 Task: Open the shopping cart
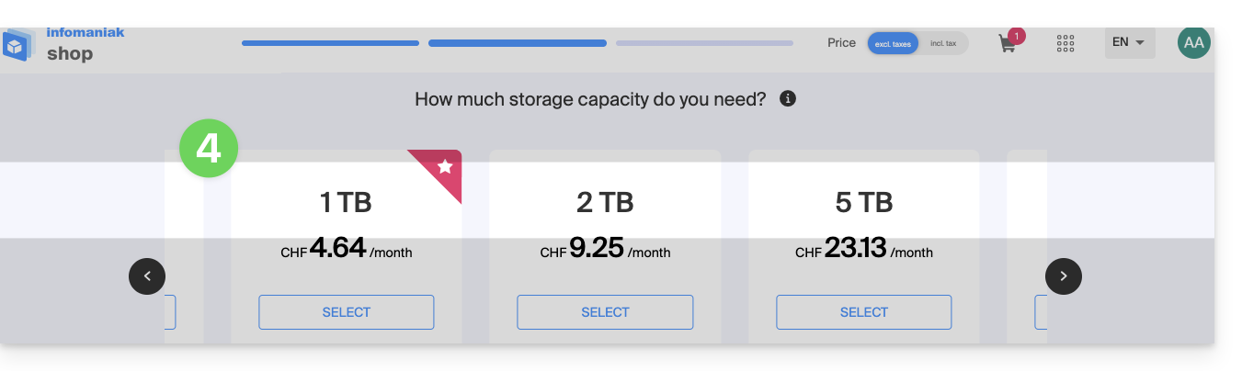coord(1008,43)
